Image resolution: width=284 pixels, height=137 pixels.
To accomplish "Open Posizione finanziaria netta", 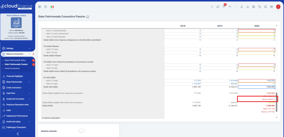I will [17, 105].
